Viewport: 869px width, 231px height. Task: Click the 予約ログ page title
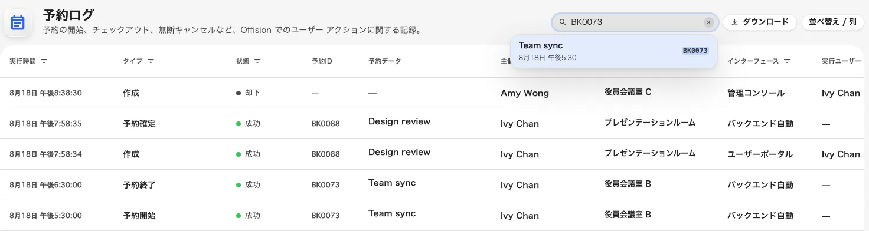coord(68,15)
